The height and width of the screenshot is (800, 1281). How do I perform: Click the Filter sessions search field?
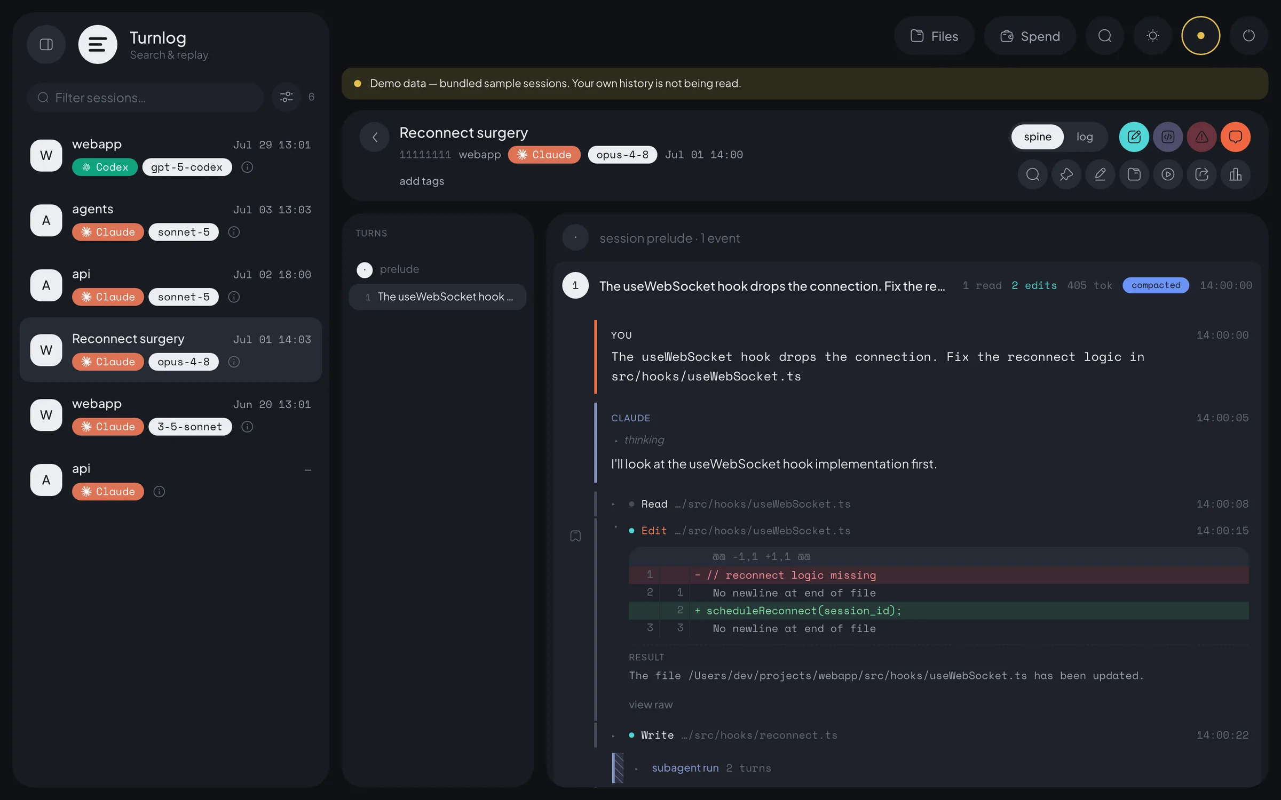click(145, 97)
